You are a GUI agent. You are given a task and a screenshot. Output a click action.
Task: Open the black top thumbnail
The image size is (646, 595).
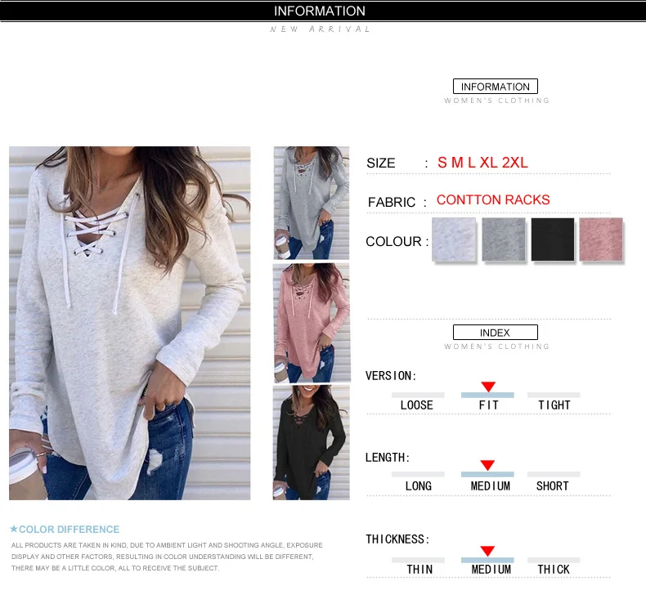pos(312,443)
